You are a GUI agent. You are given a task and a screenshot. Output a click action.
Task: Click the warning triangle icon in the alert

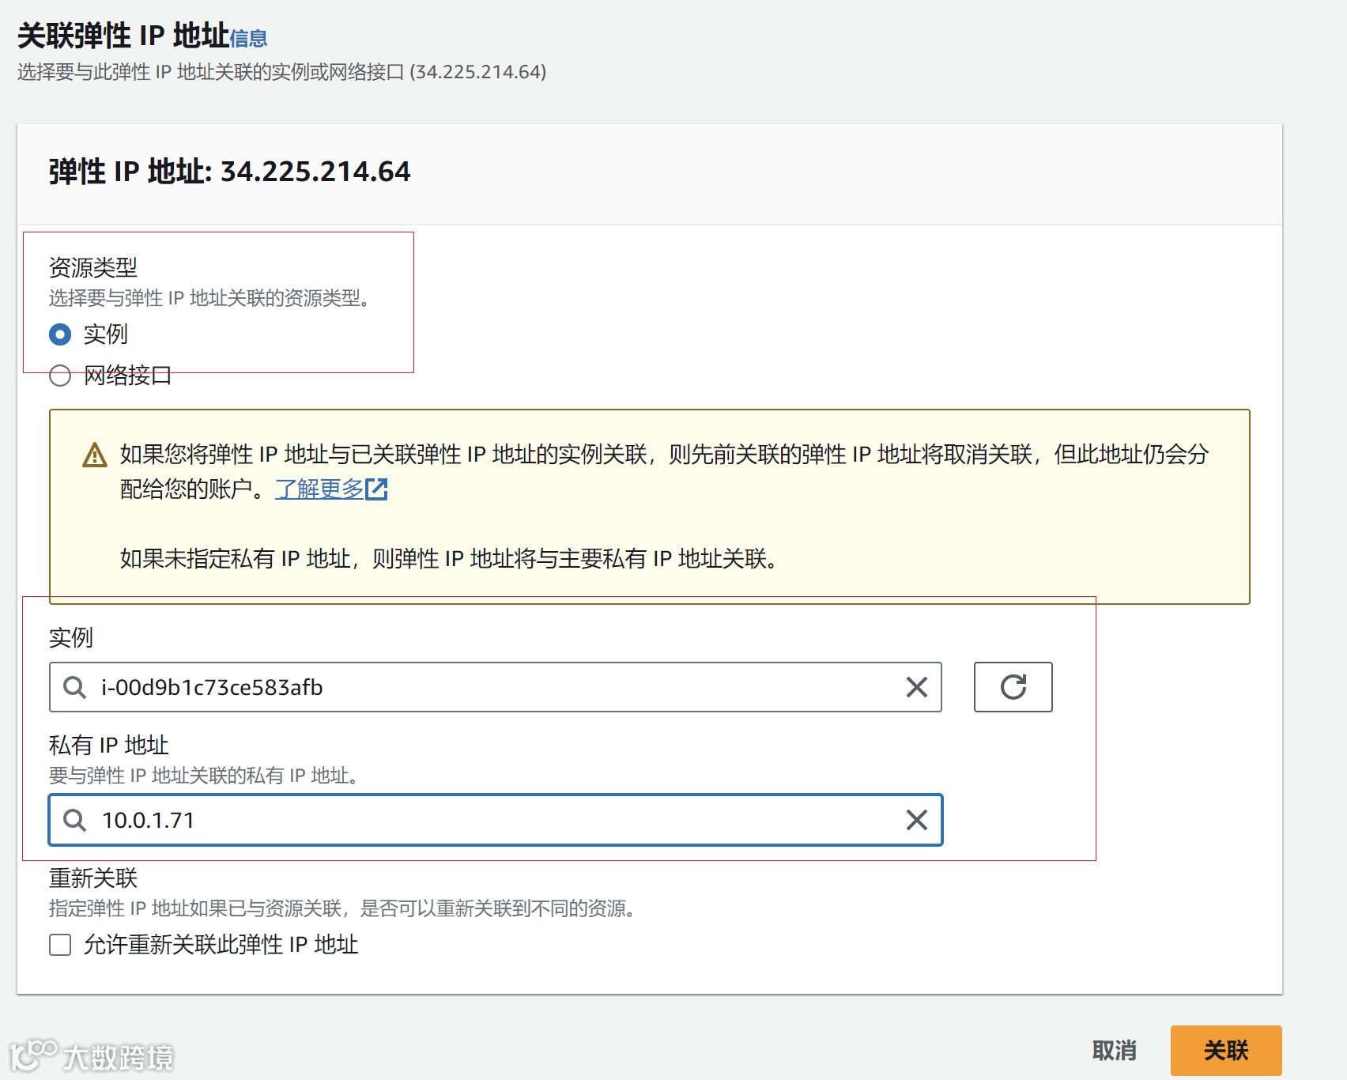click(x=95, y=455)
